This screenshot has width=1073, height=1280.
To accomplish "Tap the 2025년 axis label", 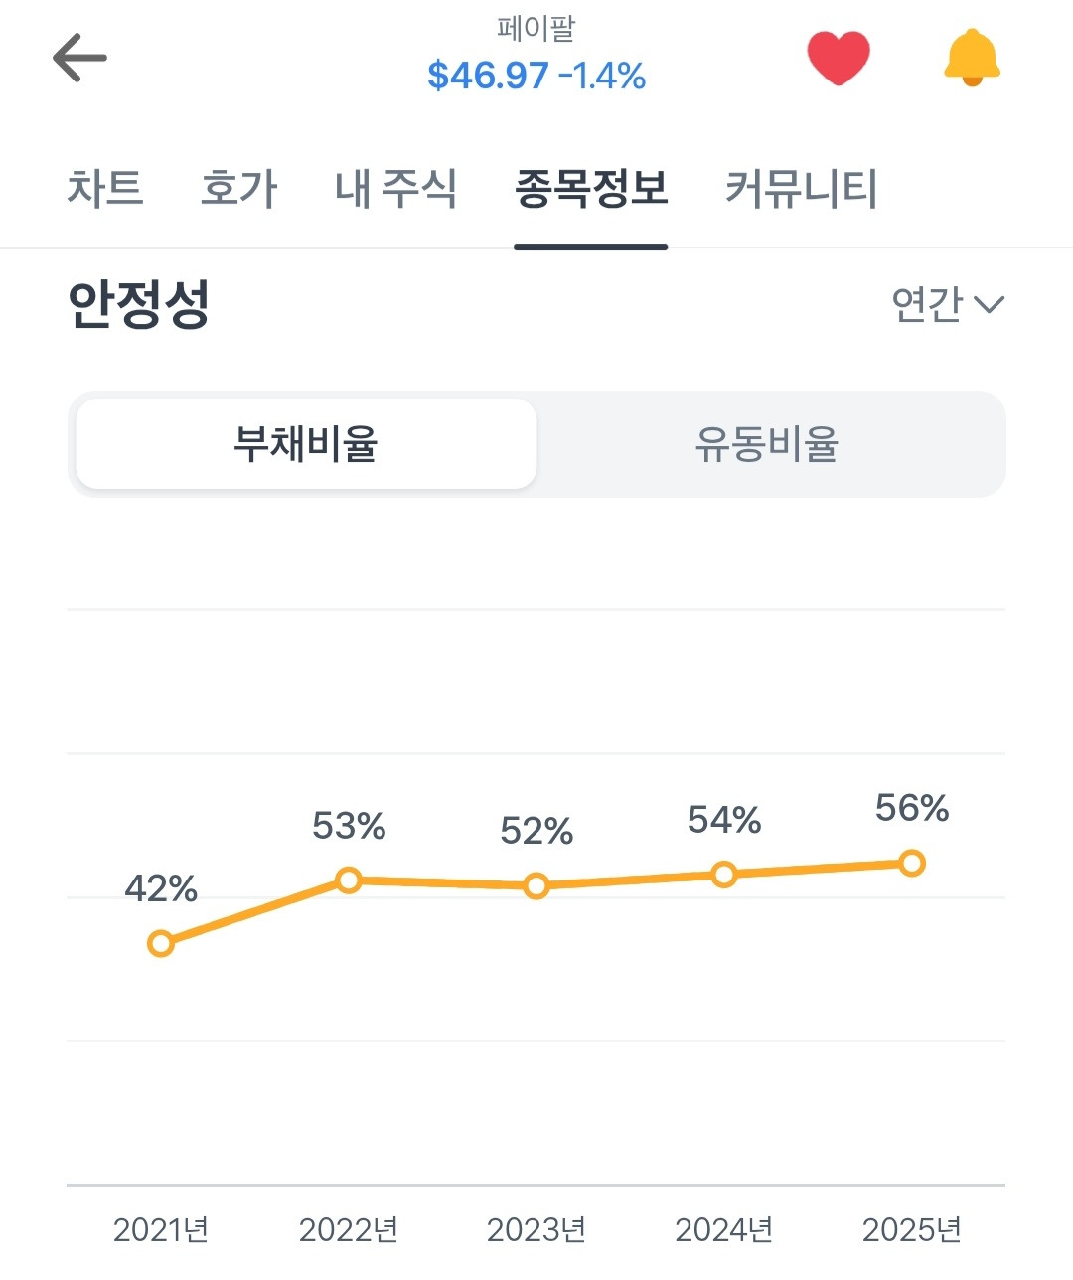I will point(912,1230).
